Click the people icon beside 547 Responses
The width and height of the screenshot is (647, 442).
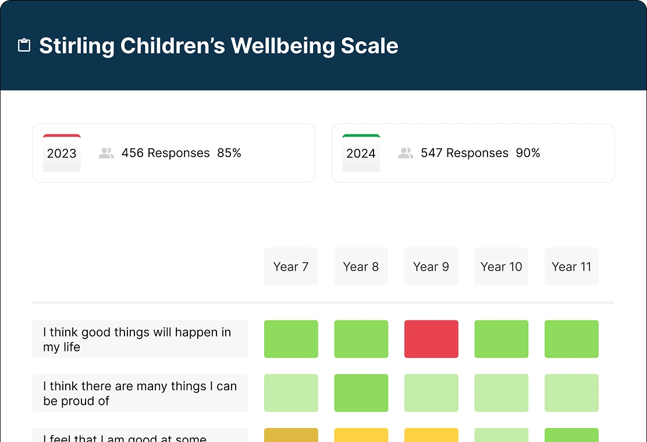[x=406, y=153]
